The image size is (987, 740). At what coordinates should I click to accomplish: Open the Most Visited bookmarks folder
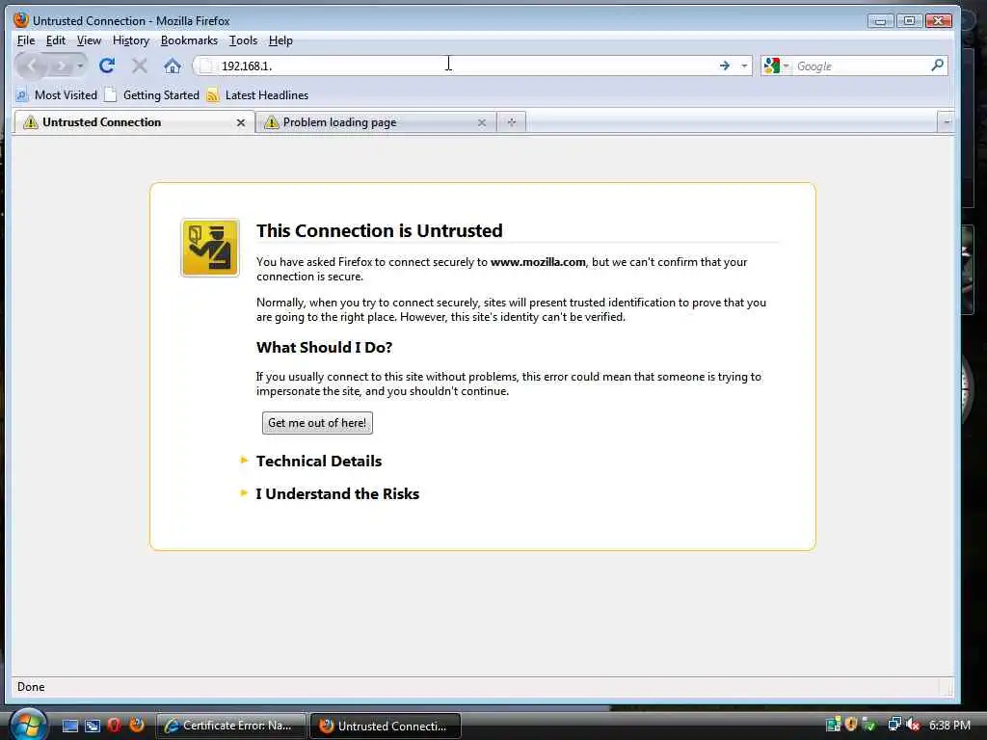click(57, 95)
